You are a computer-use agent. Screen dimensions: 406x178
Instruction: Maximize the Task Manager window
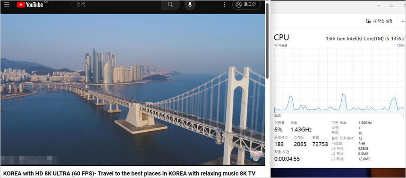[x=391, y=5]
